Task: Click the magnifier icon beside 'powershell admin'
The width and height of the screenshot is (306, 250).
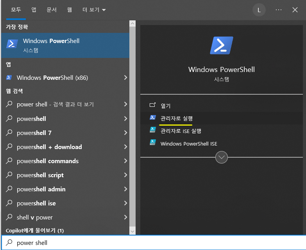Action: click(9, 189)
